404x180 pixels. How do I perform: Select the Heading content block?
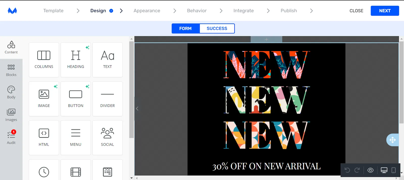click(76, 60)
